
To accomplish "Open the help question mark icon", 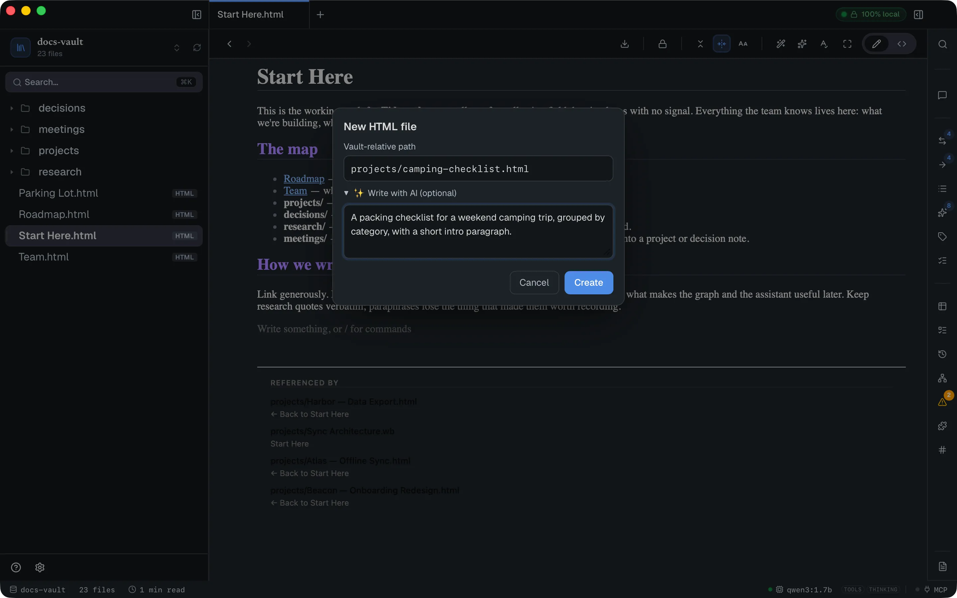I will coord(16,567).
